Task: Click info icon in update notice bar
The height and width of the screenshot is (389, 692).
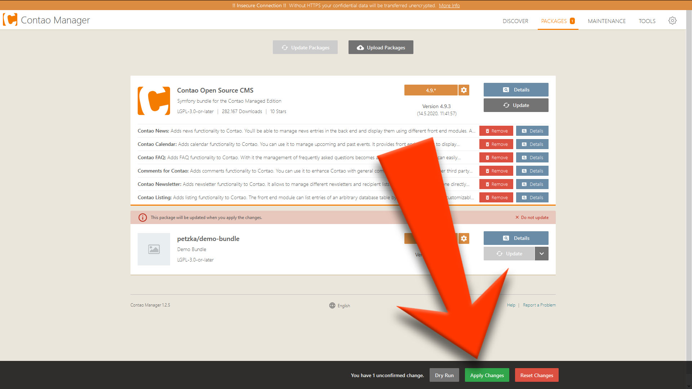Action: tap(143, 218)
